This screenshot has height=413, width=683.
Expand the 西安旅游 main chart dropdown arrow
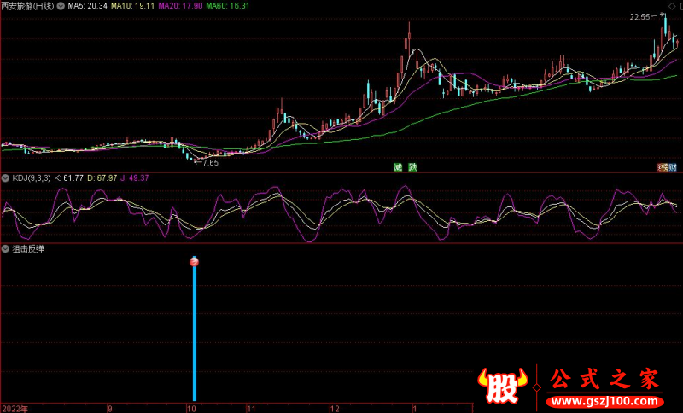[60, 6]
